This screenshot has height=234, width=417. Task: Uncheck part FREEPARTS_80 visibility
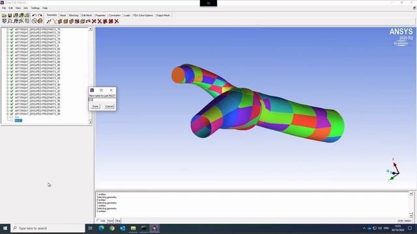12,49
